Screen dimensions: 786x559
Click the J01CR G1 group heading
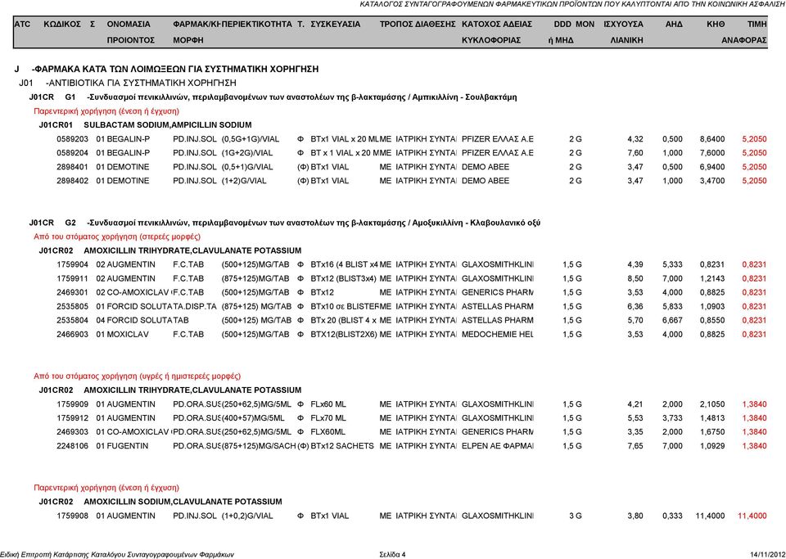click(273, 97)
